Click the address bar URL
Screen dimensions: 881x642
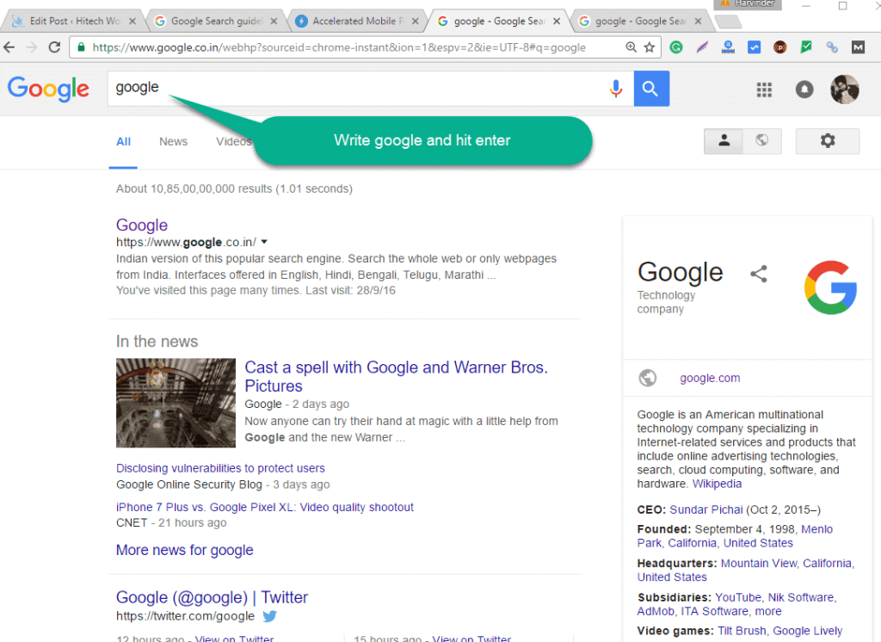tap(339, 47)
